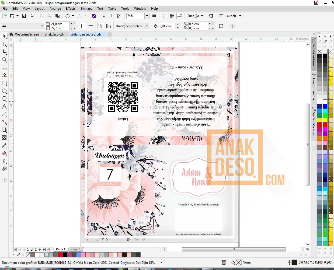Choose the Drop Shadow tool
The height and width of the screenshot is (270, 334).
(x=4, y=130)
